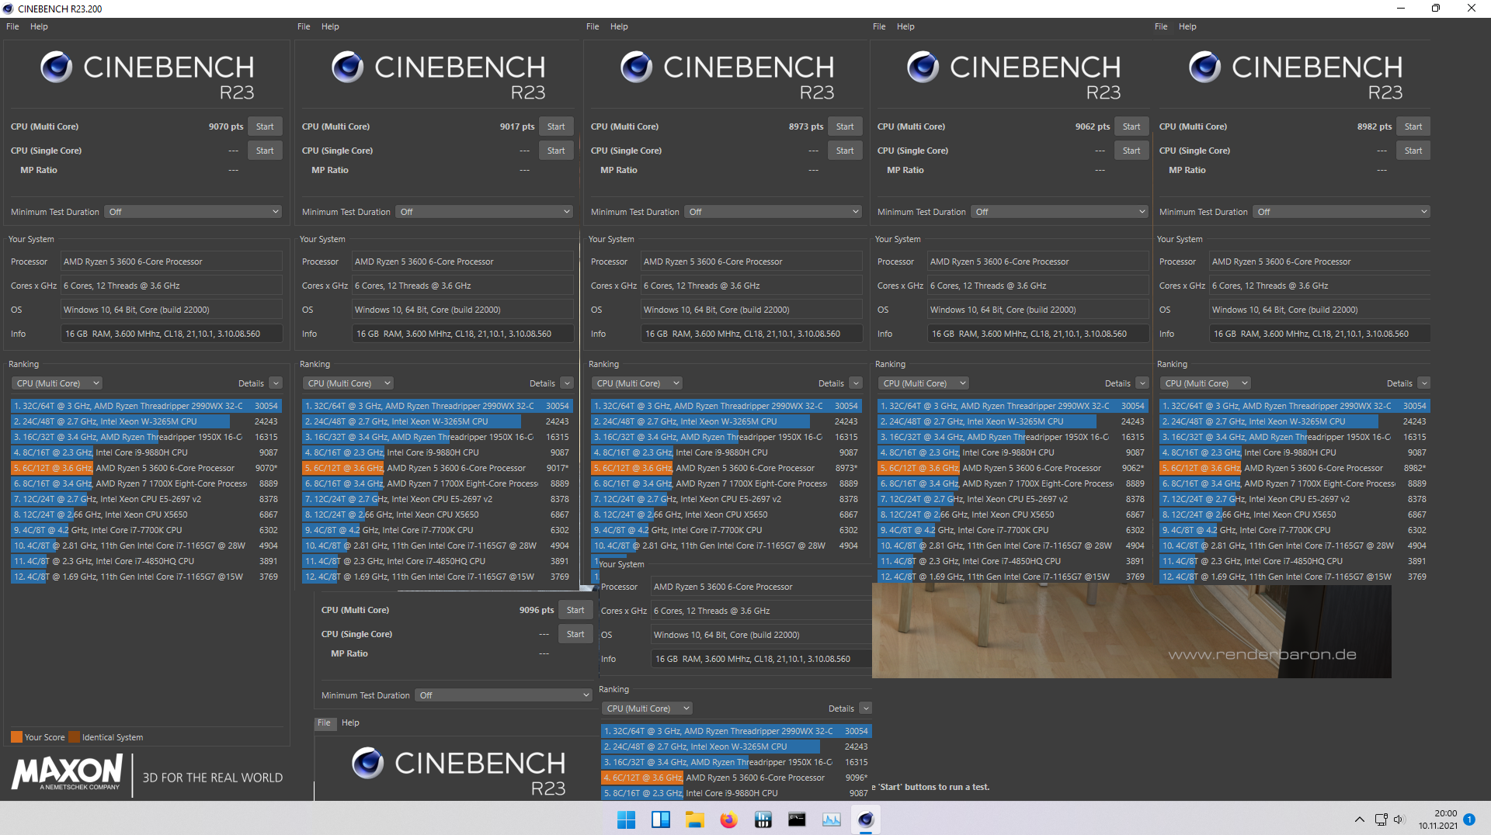Open Minimum Test Duration dropdown in 9017-pts window
Image resolution: width=1491 pixels, height=835 pixels.
click(x=484, y=212)
